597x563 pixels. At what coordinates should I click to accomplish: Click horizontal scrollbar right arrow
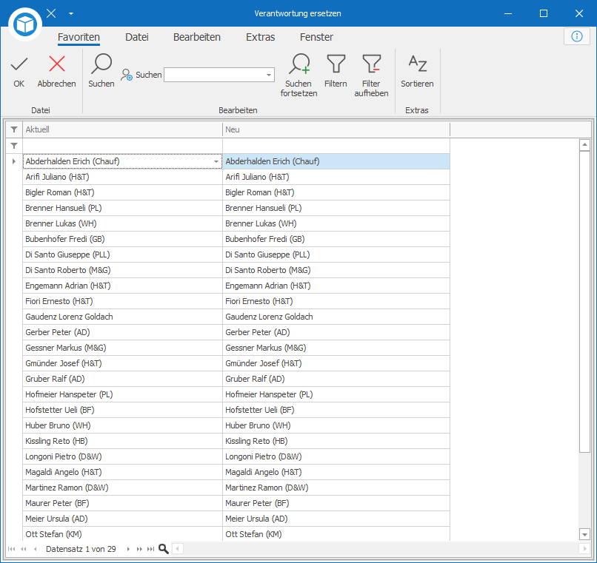[585, 549]
